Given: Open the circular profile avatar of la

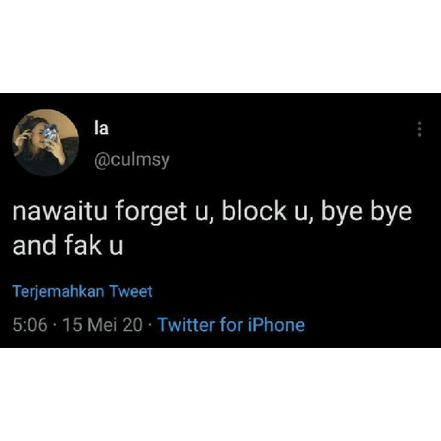Looking at the screenshot, I should click(46, 143).
